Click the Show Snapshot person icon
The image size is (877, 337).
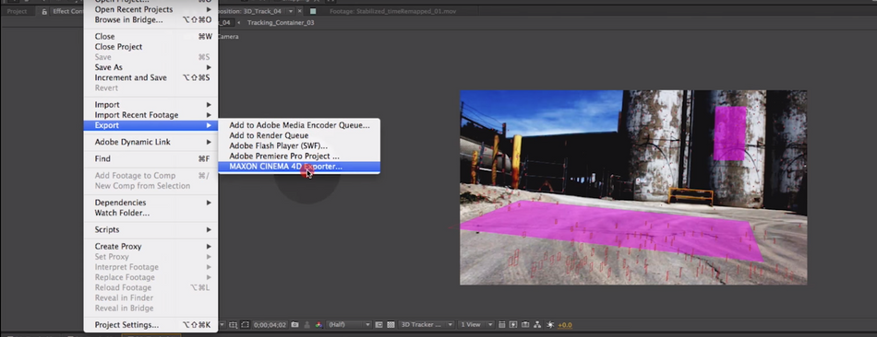pyautogui.click(x=307, y=325)
